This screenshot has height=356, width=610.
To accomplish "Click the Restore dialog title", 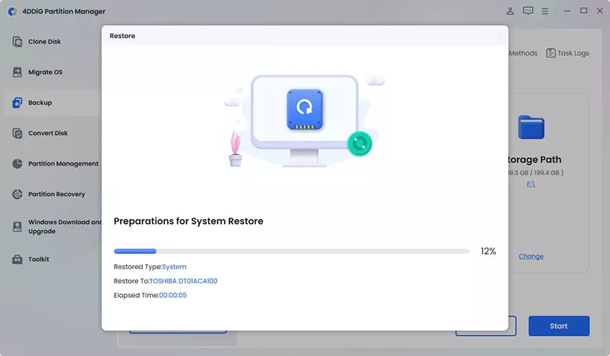I will pos(122,36).
